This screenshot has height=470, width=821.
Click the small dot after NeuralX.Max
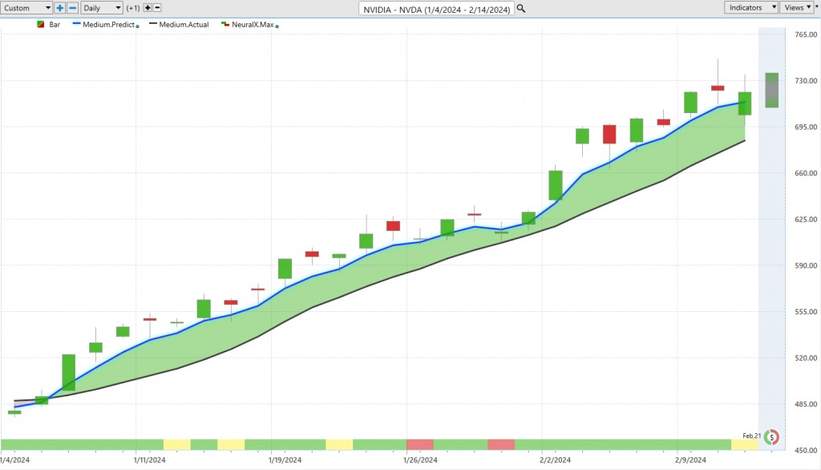tap(277, 26)
